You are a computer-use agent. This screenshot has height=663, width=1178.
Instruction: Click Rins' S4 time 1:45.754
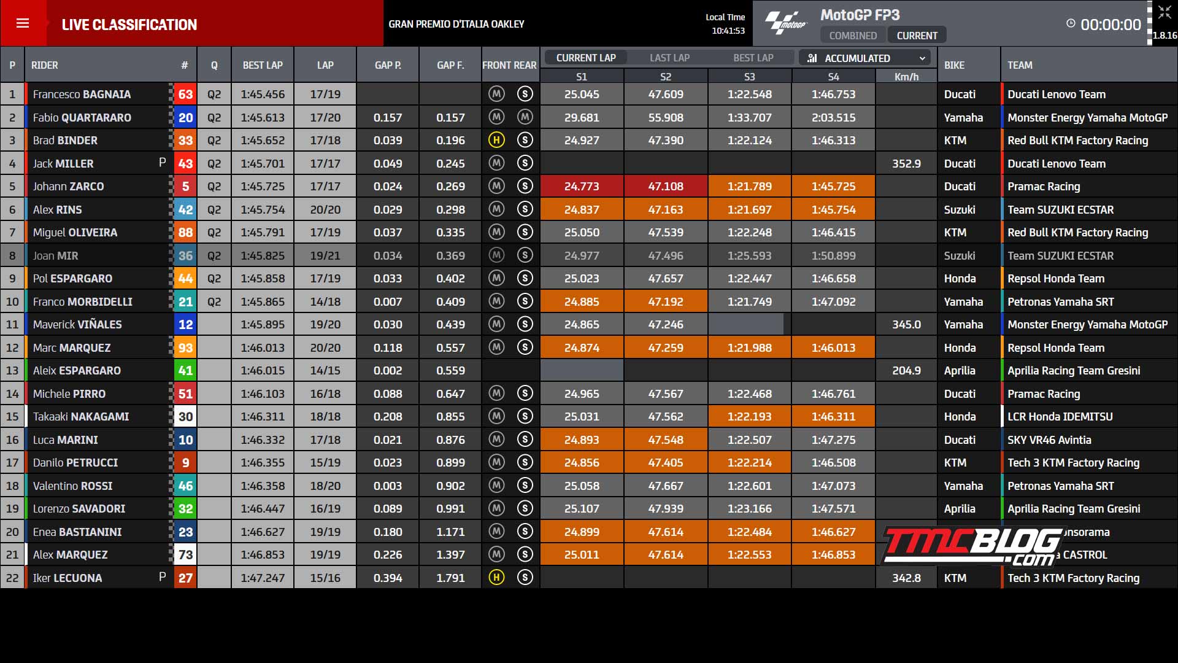833,209
